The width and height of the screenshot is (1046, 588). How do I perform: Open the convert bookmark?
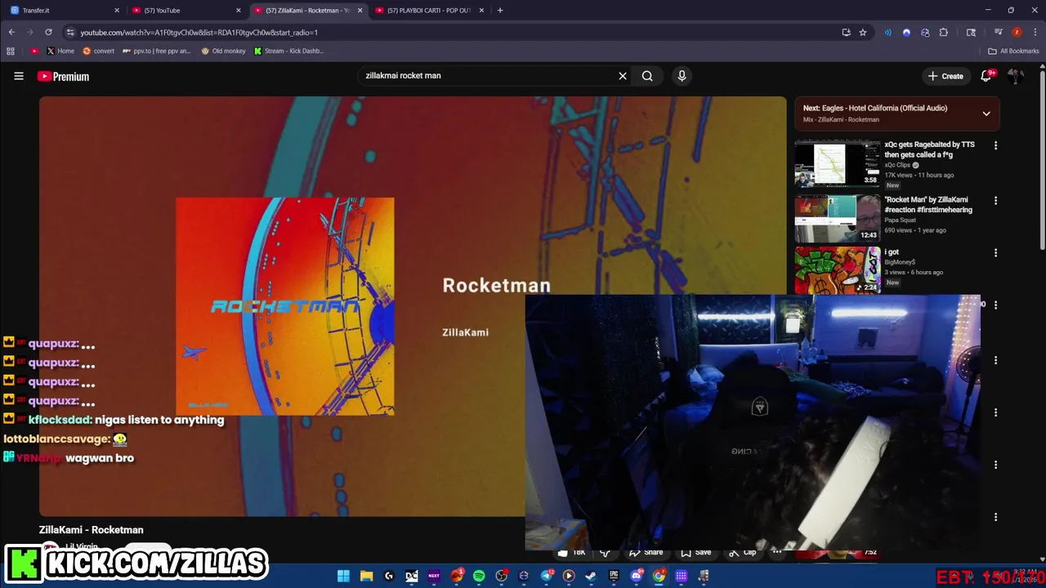coord(98,51)
